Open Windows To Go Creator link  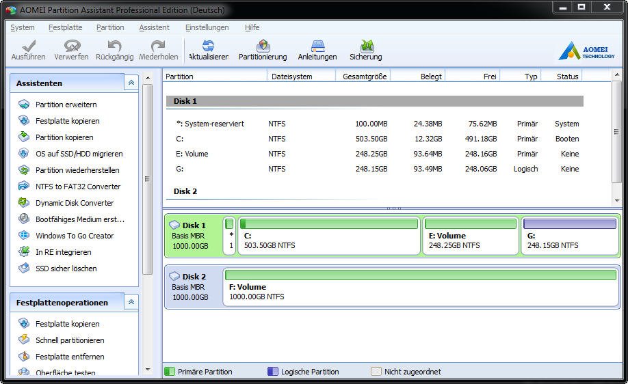click(x=75, y=236)
